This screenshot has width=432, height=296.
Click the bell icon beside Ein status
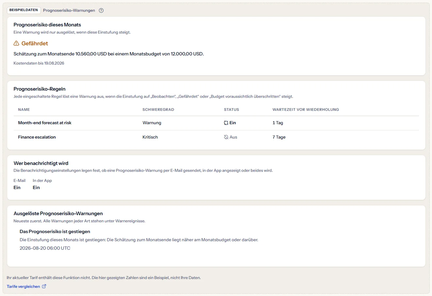pos(226,123)
